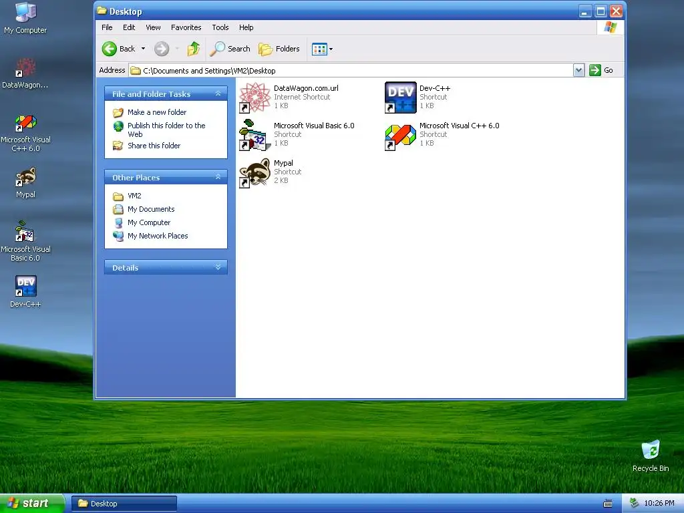Click Share this folder
The height and width of the screenshot is (513, 684).
tap(154, 146)
